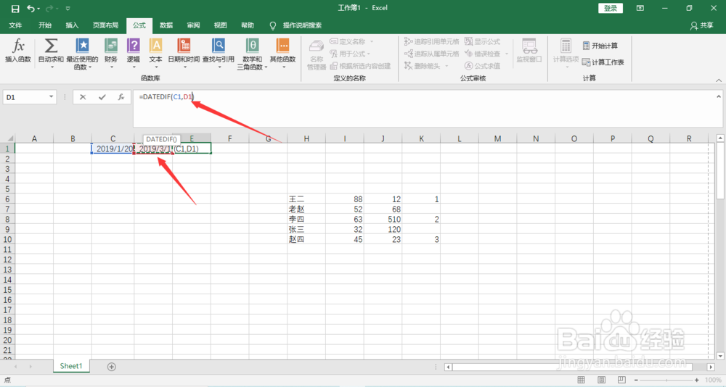This screenshot has width=726, height=387.
Task: Click cell containing 赵四
Action: 306,239
